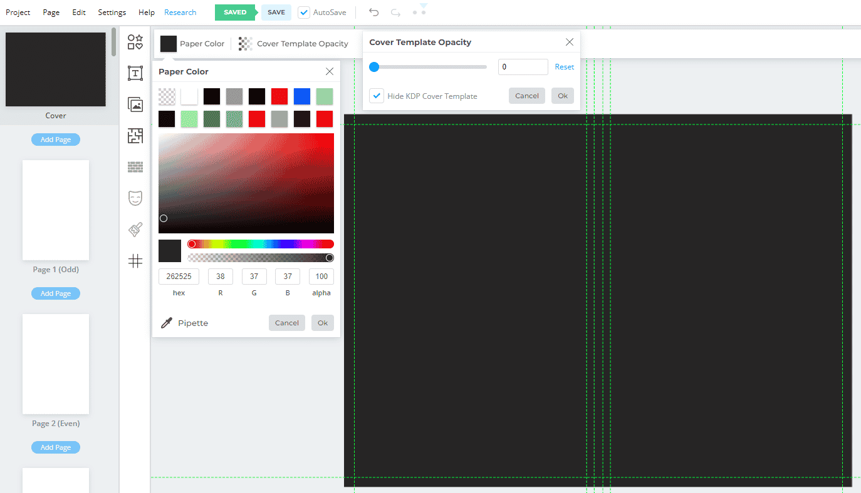
Task: Open the Research link in menu bar
Action: tap(180, 13)
